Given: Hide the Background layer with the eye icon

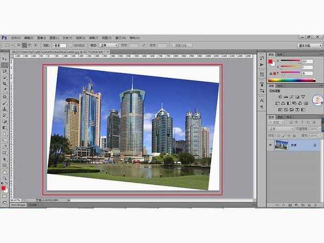Looking at the screenshot, I should tap(271, 145).
